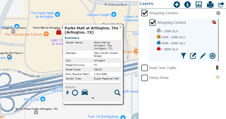Enable the Real-Time Traffic layer checkbox

coord(144,68)
